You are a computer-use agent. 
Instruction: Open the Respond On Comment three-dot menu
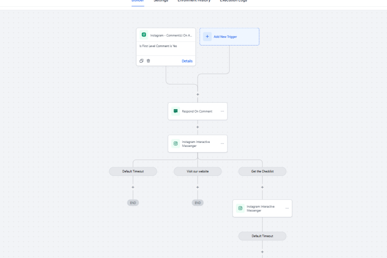coord(222,111)
